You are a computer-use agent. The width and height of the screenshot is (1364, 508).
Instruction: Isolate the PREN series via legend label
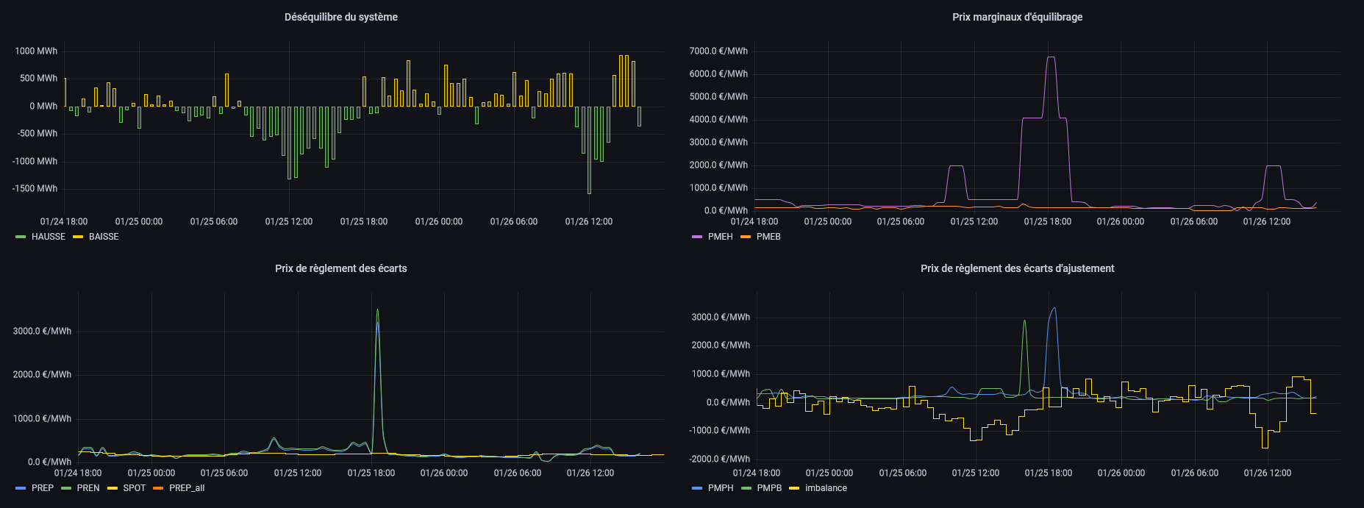[x=88, y=488]
